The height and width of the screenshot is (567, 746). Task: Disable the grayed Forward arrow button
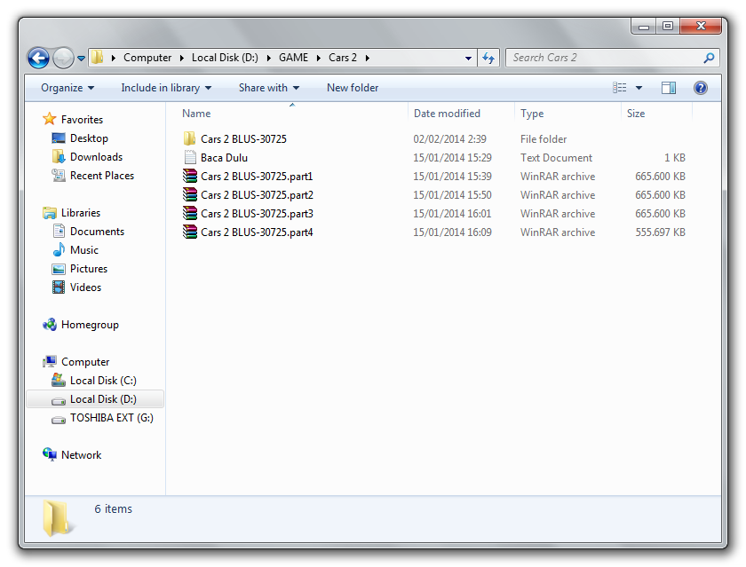coord(63,58)
